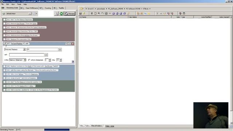Enable step 01 Add to the Name's Beginning
This screenshot has width=233, height=131.
4,20
